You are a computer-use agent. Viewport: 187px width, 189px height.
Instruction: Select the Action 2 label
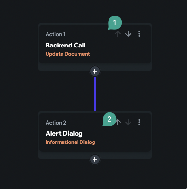56,123
